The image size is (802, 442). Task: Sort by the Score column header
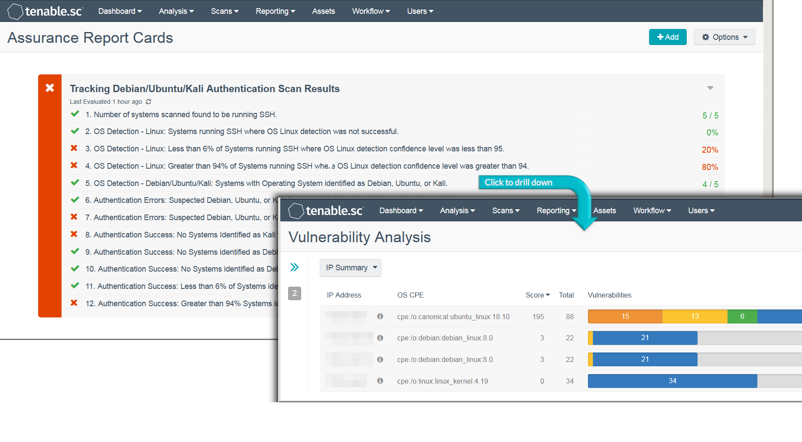click(x=538, y=295)
